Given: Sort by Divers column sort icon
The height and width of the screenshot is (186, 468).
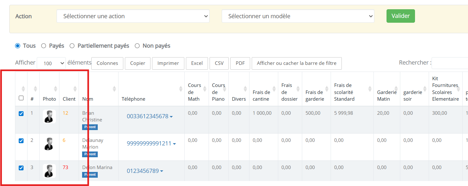Looking at the screenshot, I should 245,89.
